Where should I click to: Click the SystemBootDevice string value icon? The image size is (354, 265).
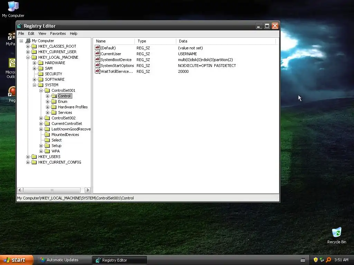point(97,59)
